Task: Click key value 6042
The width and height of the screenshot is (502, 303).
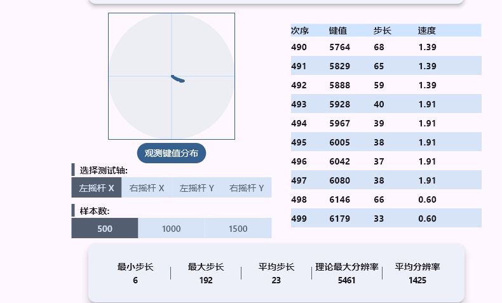Action: tap(340, 161)
